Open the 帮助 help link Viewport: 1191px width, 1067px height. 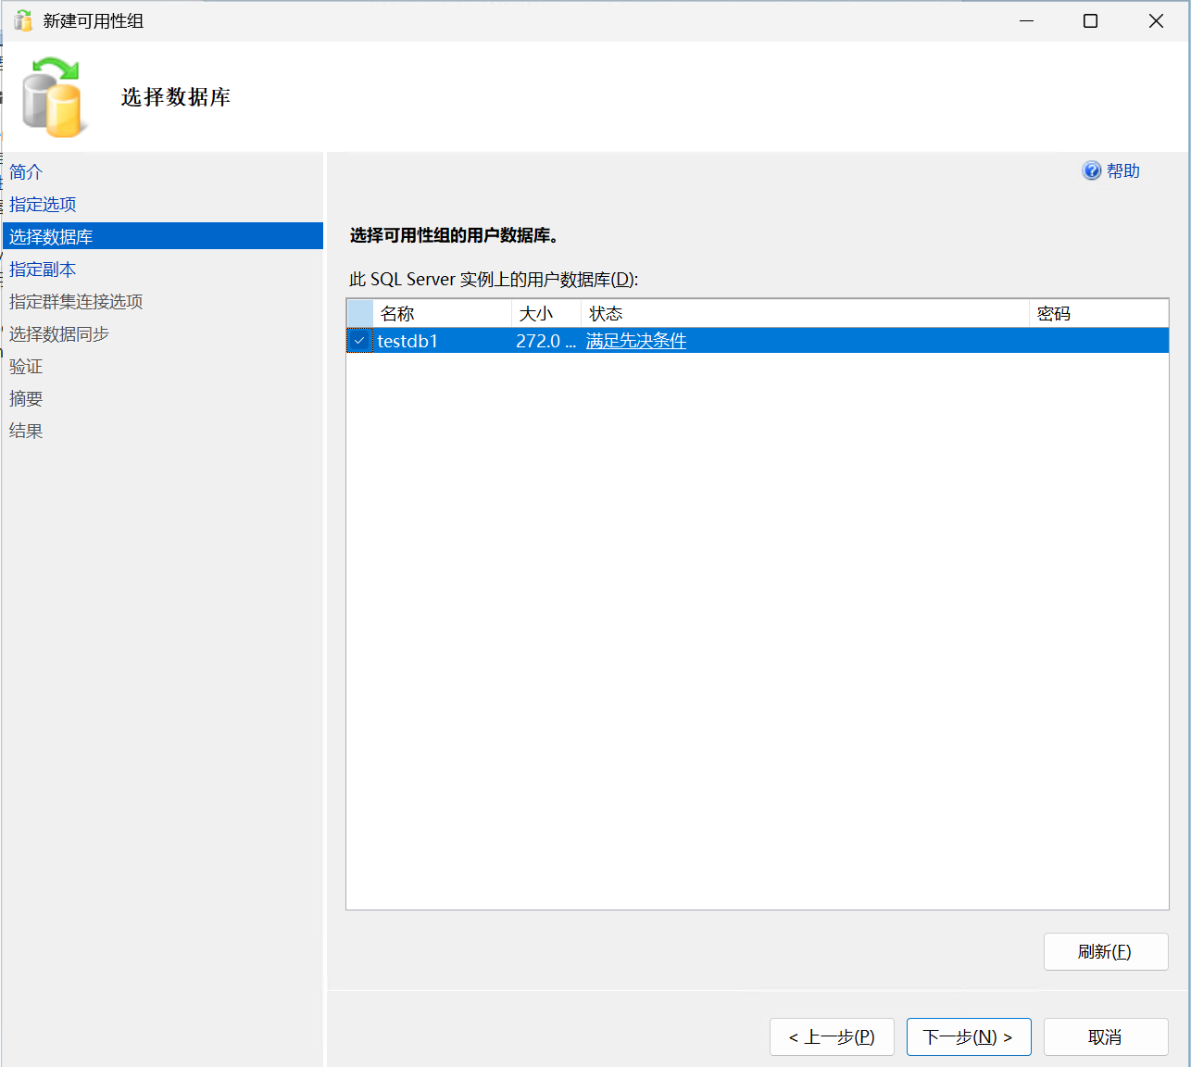[x=1122, y=171]
